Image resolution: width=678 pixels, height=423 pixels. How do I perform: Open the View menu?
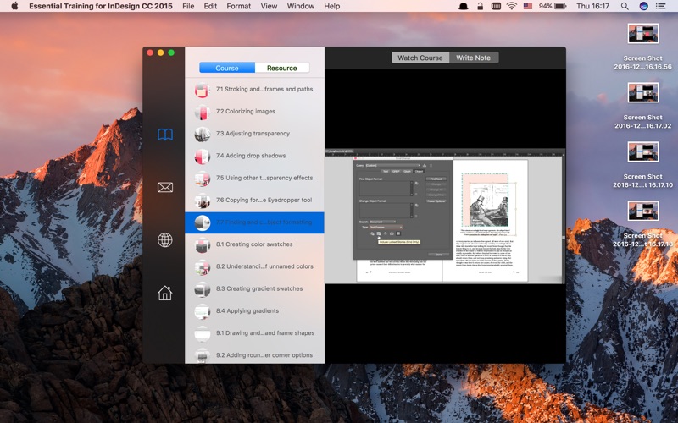269,6
